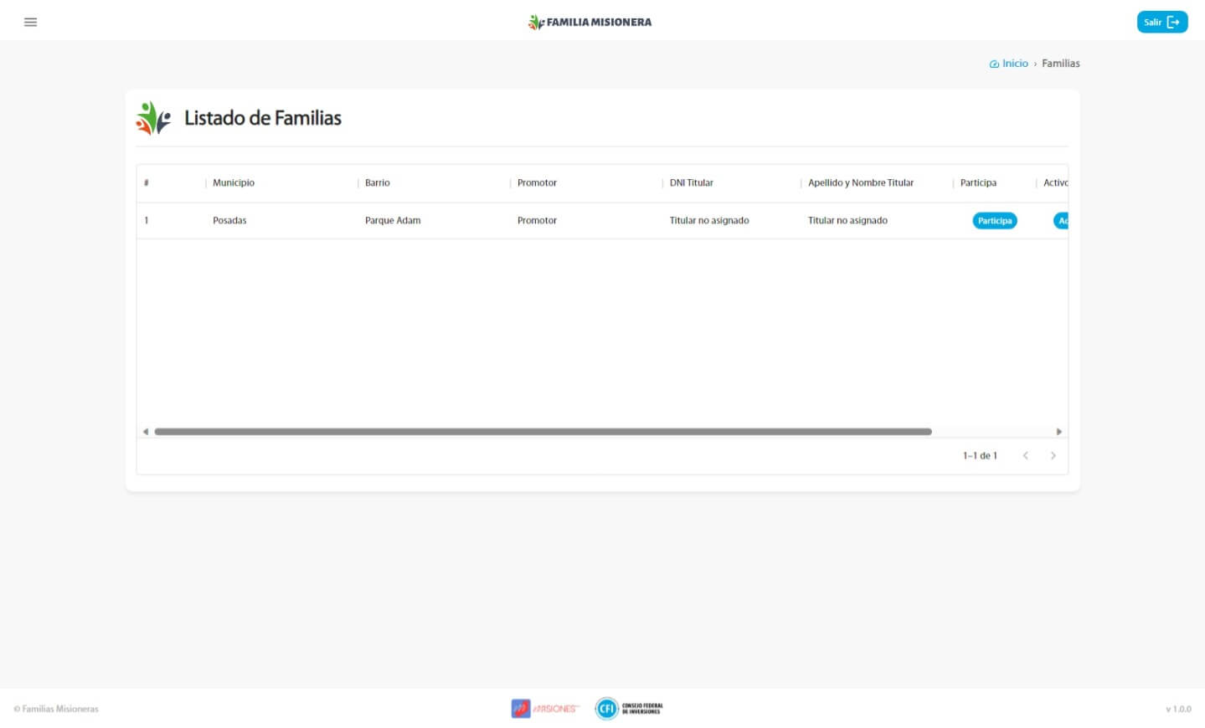Click the Promotor column header
This screenshot has height=728, width=1205.
click(x=537, y=183)
